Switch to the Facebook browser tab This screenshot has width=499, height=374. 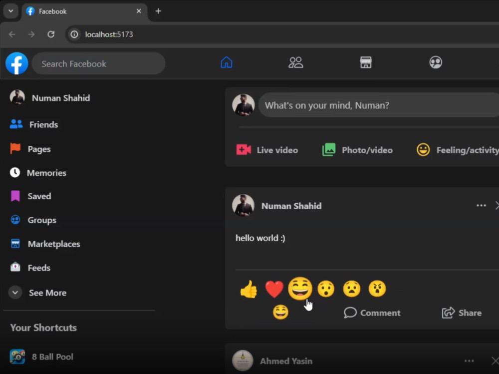pyautogui.click(x=84, y=11)
